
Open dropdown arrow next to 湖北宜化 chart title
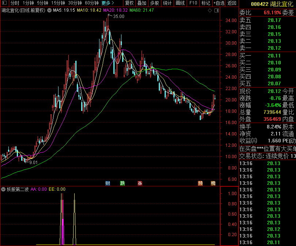click(49, 10)
